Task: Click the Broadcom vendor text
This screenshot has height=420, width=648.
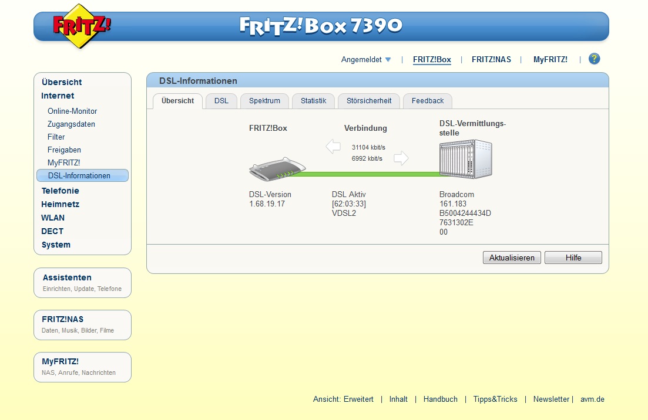Action: click(456, 194)
